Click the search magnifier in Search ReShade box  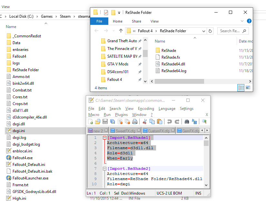pos(244,31)
